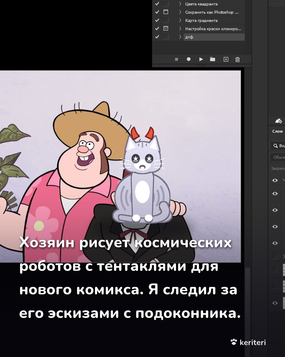Play the selected action
Image resolution: width=285 pixels, height=357 pixels.
click(201, 59)
